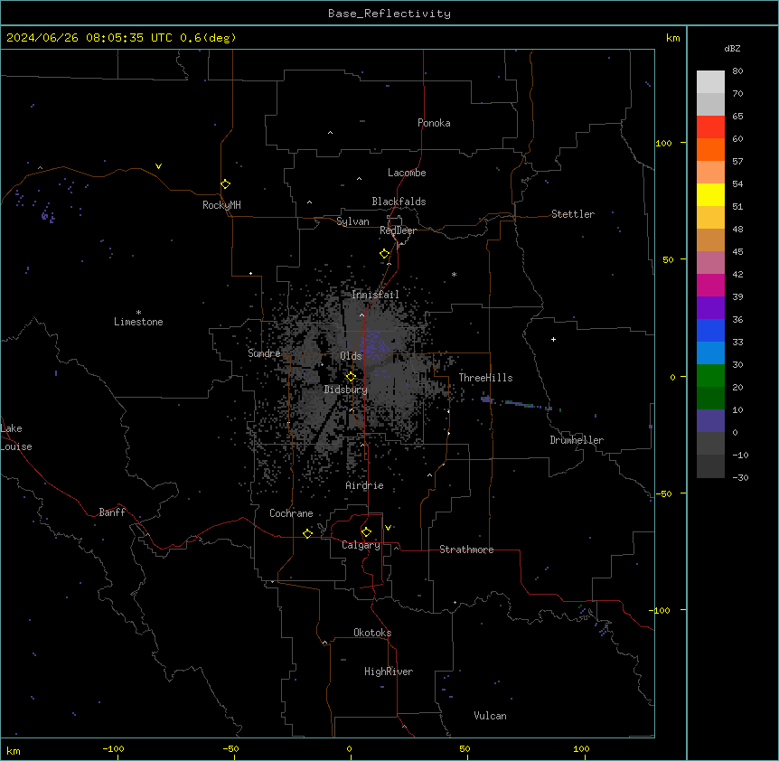Select the red 60-65 dBZ legend swatch
Image resolution: width=779 pixels, height=761 pixels.
click(710, 127)
